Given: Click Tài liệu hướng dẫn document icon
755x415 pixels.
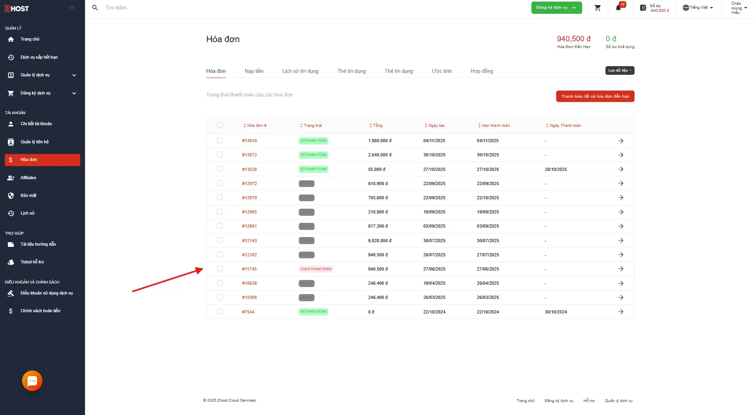Looking at the screenshot, I should pyautogui.click(x=11, y=245).
